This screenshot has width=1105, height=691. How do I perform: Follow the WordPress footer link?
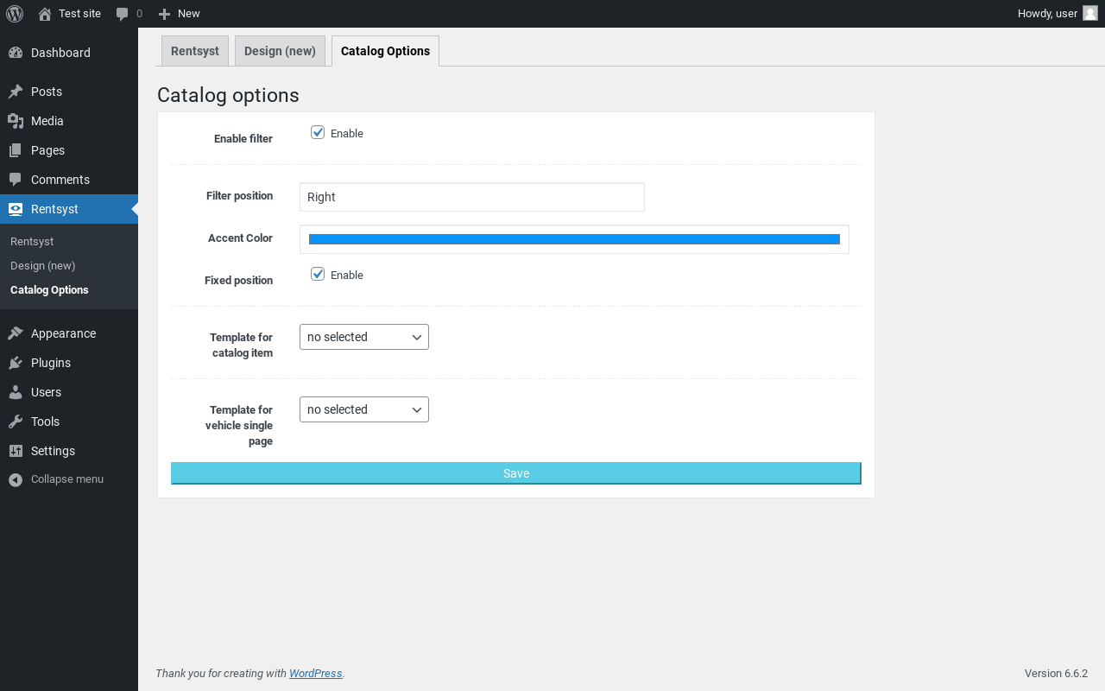tap(315, 674)
